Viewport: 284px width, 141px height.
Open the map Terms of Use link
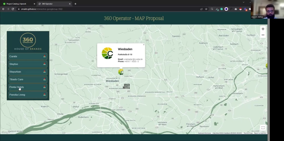(248, 133)
